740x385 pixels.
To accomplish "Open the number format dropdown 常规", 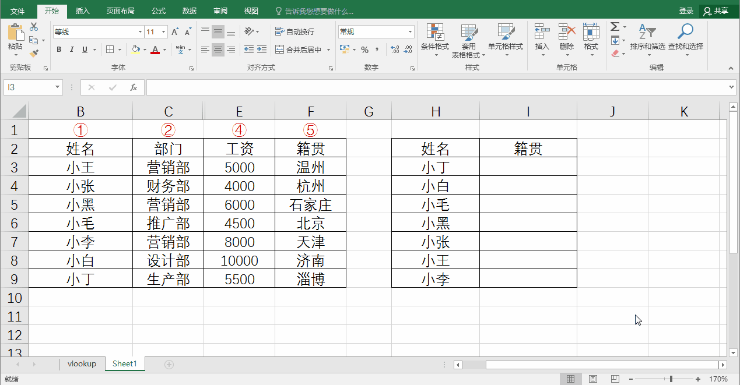I will tap(411, 32).
